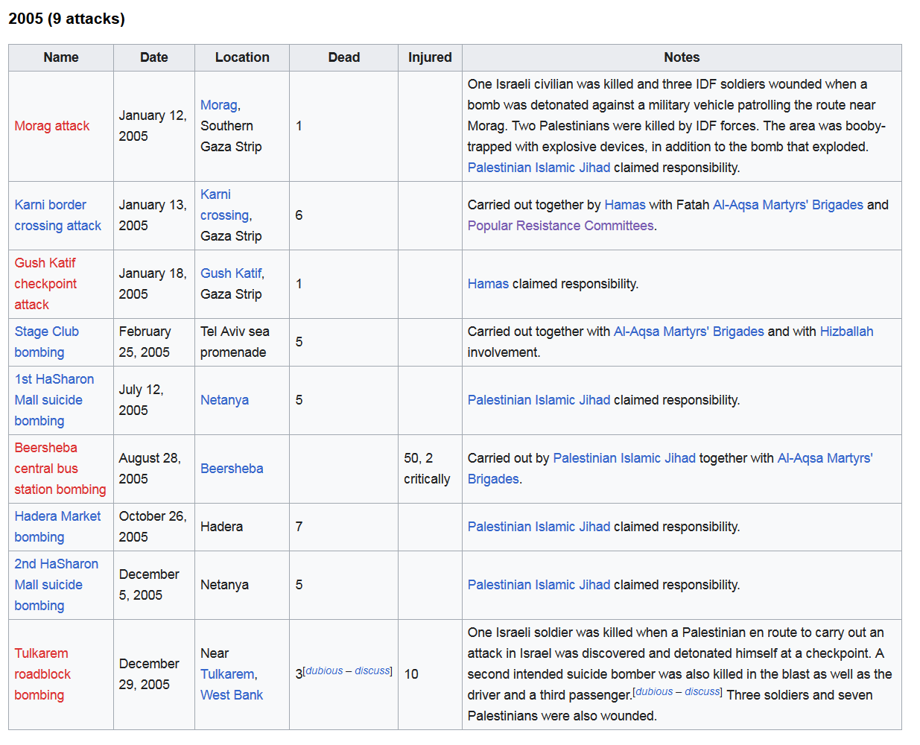This screenshot has width=920, height=745.
Task: Select the Location column header
Action: [x=242, y=57]
